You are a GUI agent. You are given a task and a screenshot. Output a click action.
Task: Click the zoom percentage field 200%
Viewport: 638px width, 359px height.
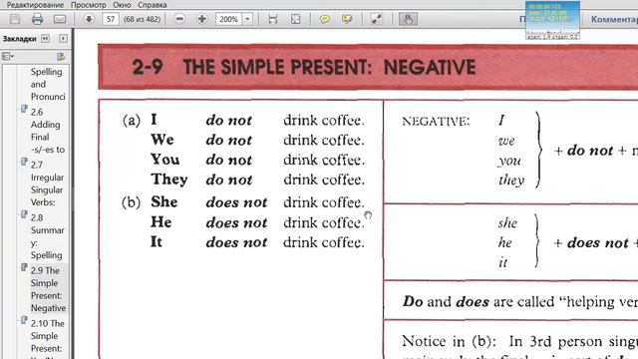point(228,19)
